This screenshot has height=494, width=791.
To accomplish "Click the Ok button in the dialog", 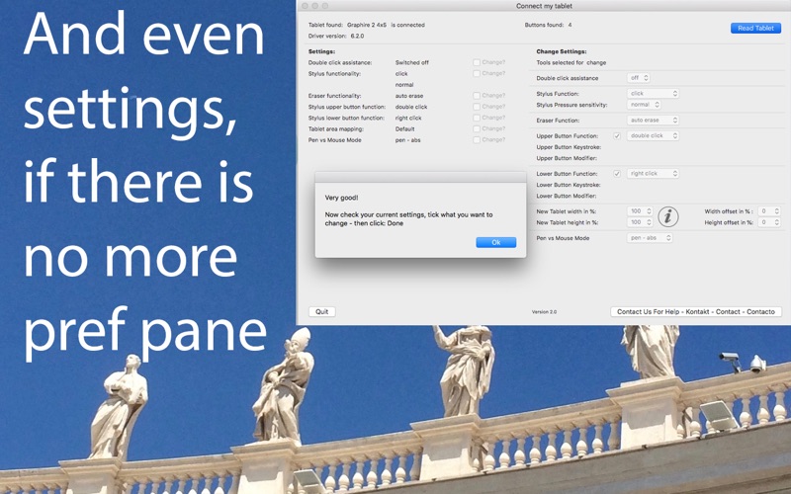I will [x=496, y=242].
